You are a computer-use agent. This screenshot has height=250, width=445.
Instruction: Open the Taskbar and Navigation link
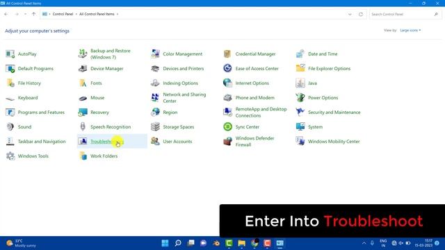[42, 142]
